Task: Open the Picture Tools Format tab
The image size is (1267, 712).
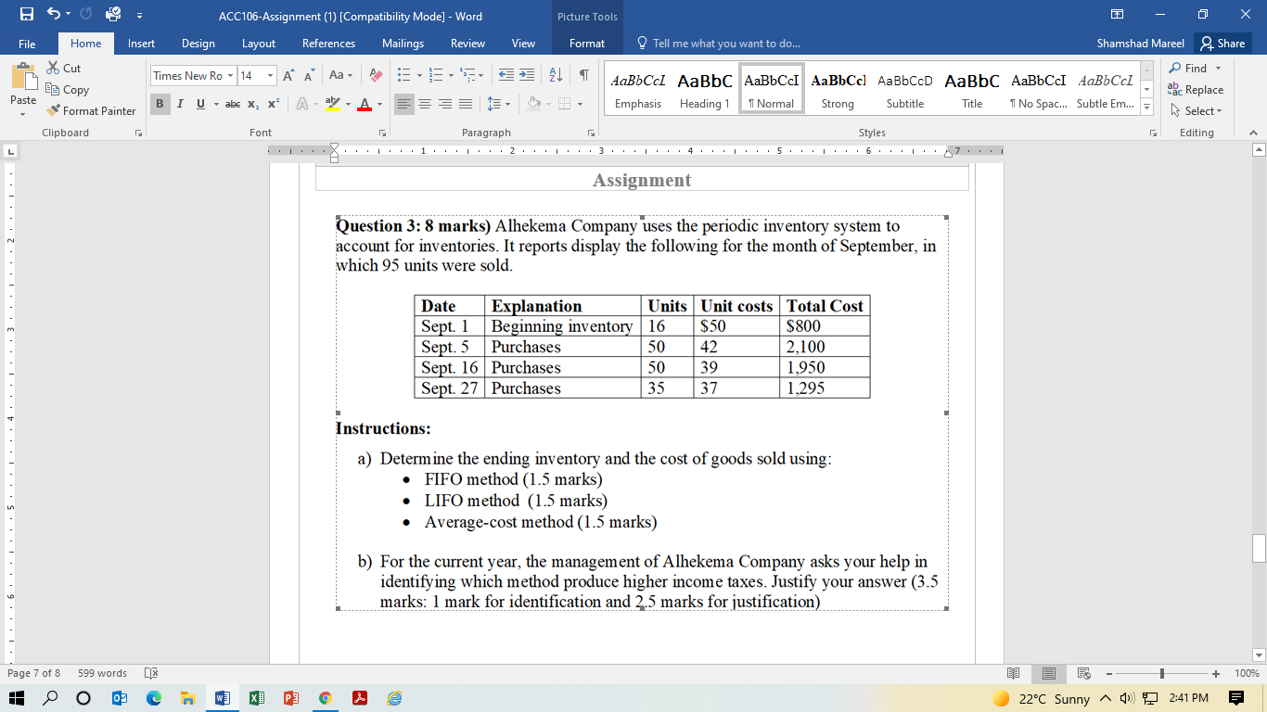Action: pyautogui.click(x=586, y=43)
